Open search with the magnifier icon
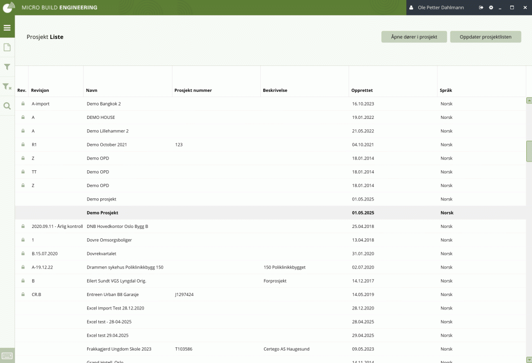The width and height of the screenshot is (532, 363). coord(7,106)
